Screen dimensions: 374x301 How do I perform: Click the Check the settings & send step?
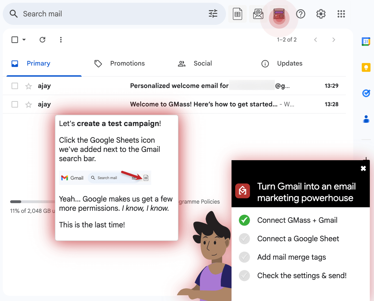[302, 276]
